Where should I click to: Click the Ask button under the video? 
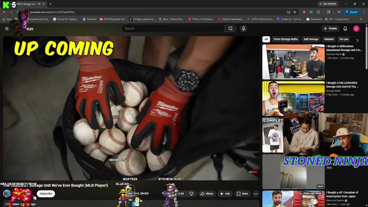225,194
